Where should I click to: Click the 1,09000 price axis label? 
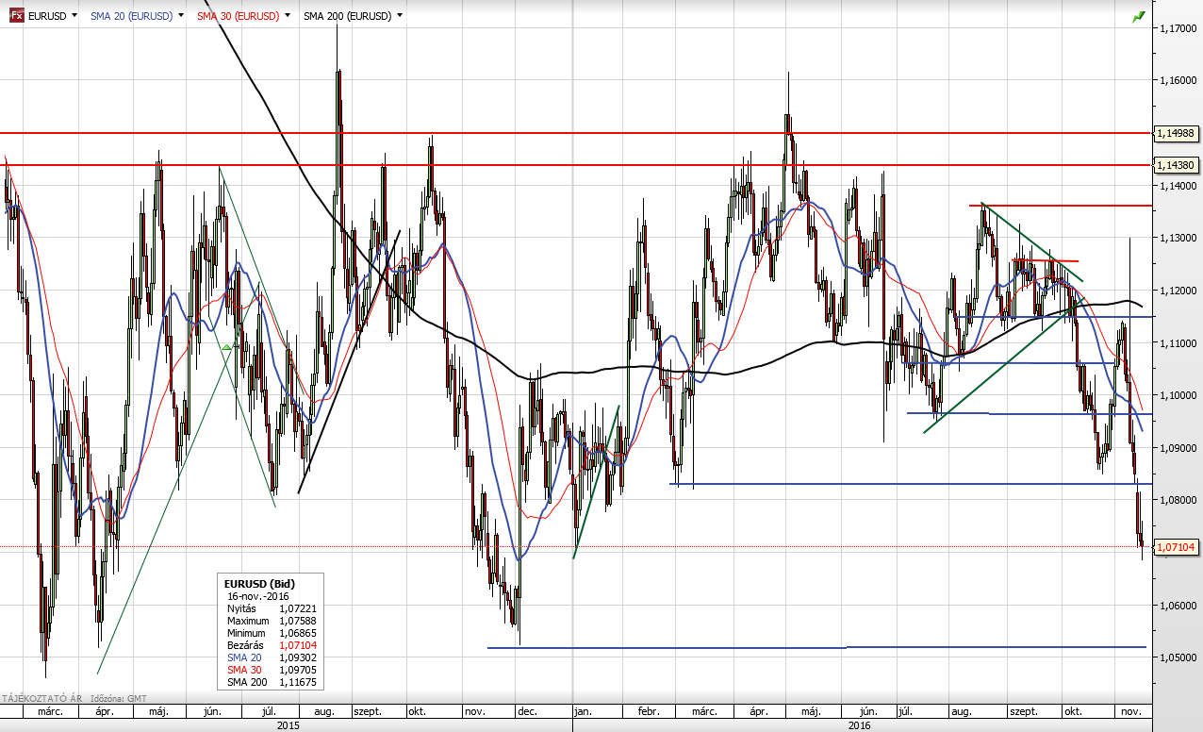click(x=1178, y=449)
